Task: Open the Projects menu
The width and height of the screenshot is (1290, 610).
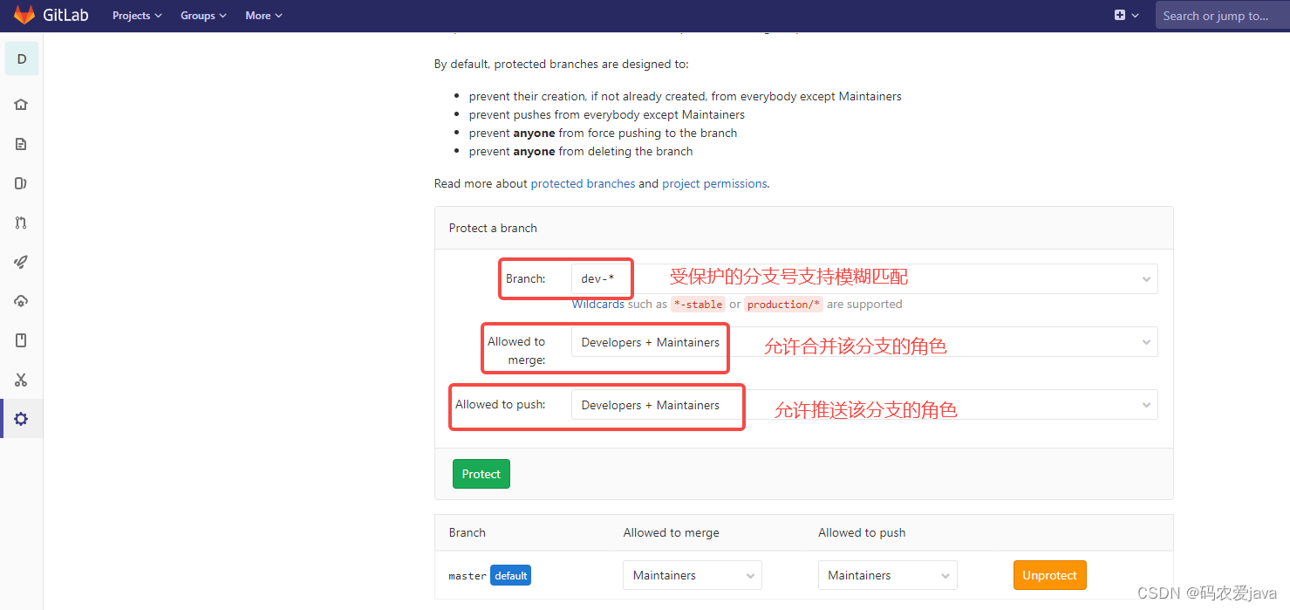Action: (137, 16)
